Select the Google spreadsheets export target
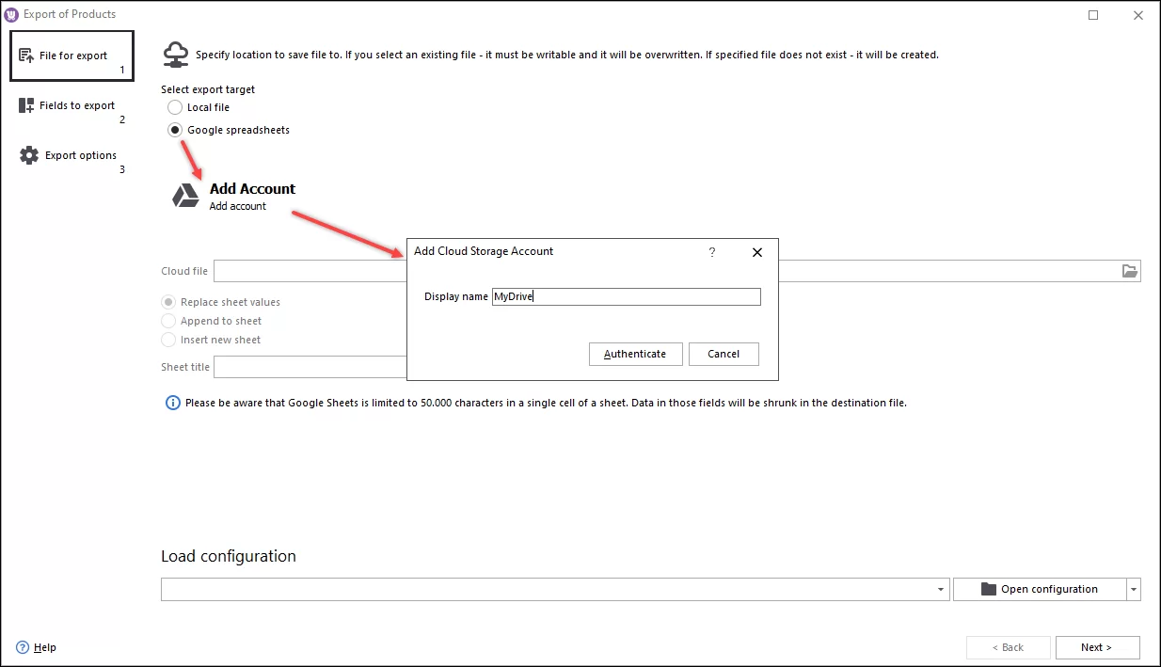Image resolution: width=1161 pixels, height=667 pixels. [x=174, y=130]
